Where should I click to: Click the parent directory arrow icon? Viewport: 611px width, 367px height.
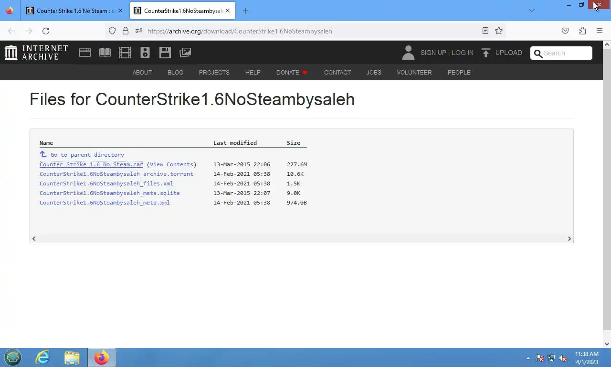43,154
